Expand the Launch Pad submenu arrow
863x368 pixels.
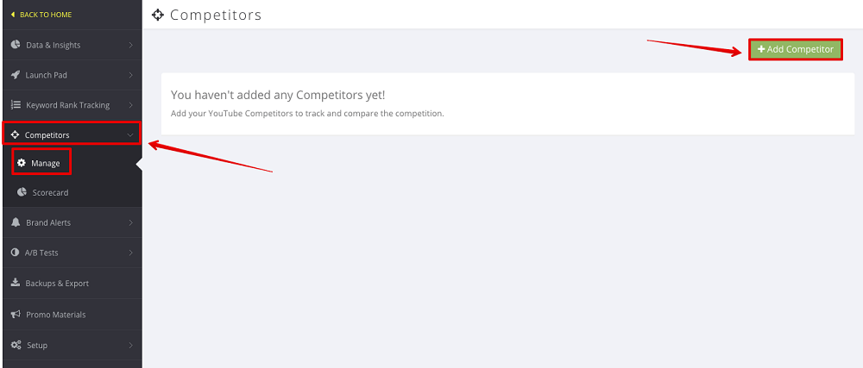tap(130, 75)
